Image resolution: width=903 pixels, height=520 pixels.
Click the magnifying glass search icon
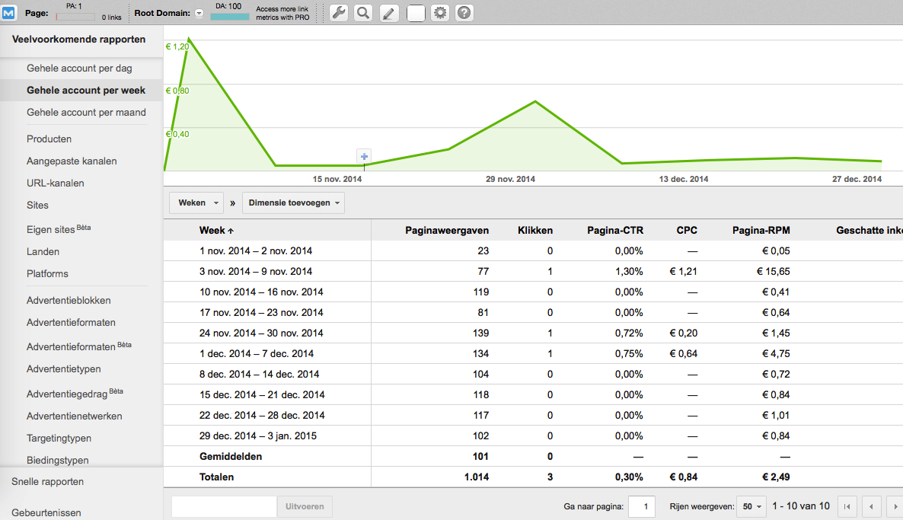click(x=363, y=13)
